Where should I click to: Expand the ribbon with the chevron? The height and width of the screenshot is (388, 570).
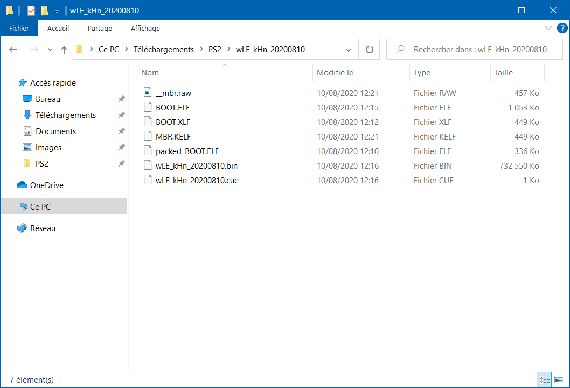[x=548, y=28]
